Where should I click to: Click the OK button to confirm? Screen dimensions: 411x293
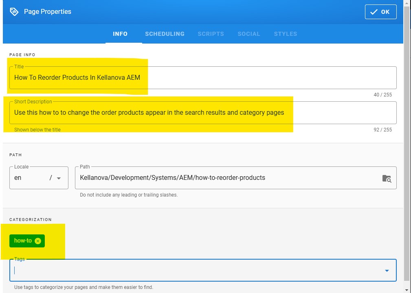coord(380,12)
